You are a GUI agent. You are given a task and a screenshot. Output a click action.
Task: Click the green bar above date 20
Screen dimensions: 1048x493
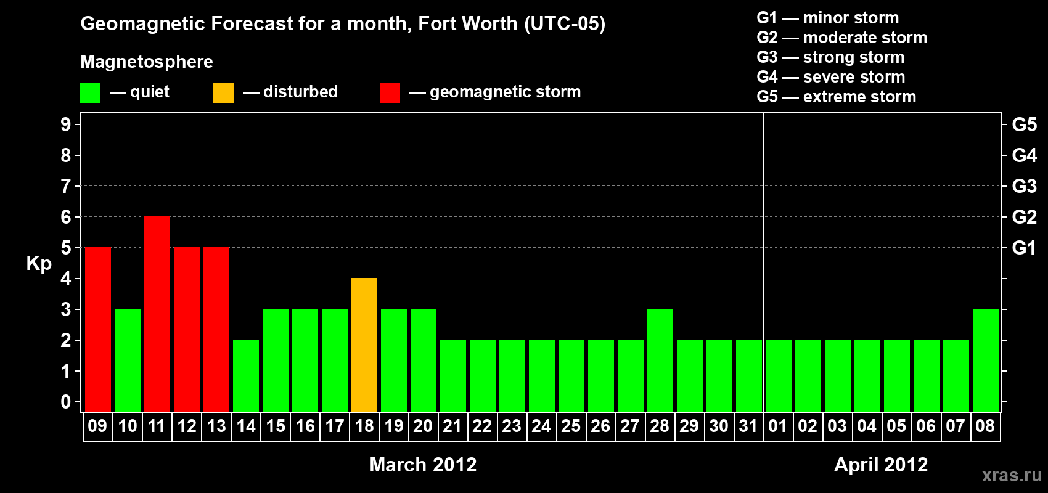click(x=424, y=361)
